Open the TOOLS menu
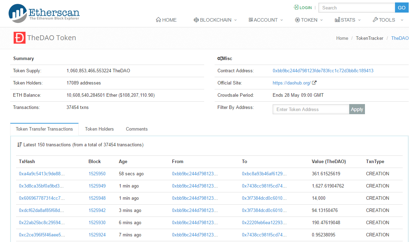The image size is (409, 242). tap(388, 20)
